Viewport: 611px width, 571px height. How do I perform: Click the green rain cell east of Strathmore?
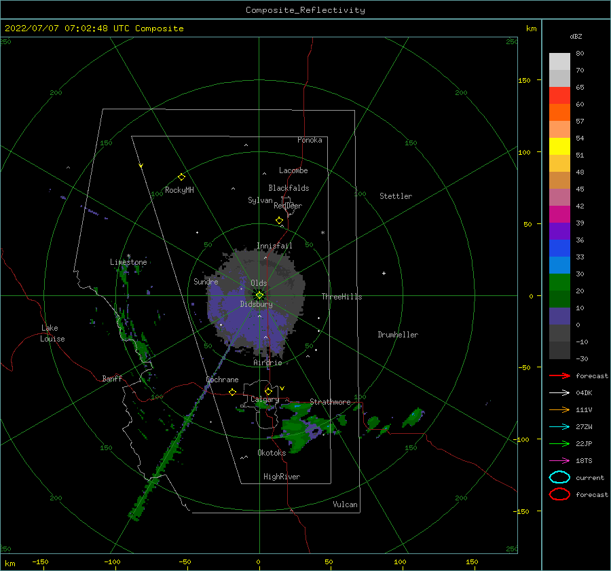(413, 418)
